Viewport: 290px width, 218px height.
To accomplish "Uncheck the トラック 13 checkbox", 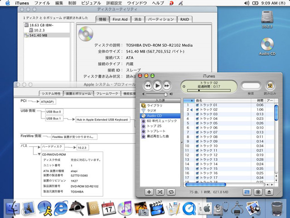I will pos(197,159).
